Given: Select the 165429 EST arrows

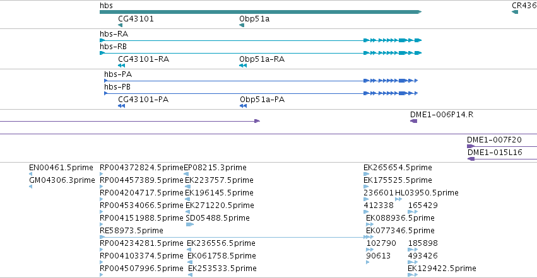Looking at the screenshot, I should (x=413, y=212).
